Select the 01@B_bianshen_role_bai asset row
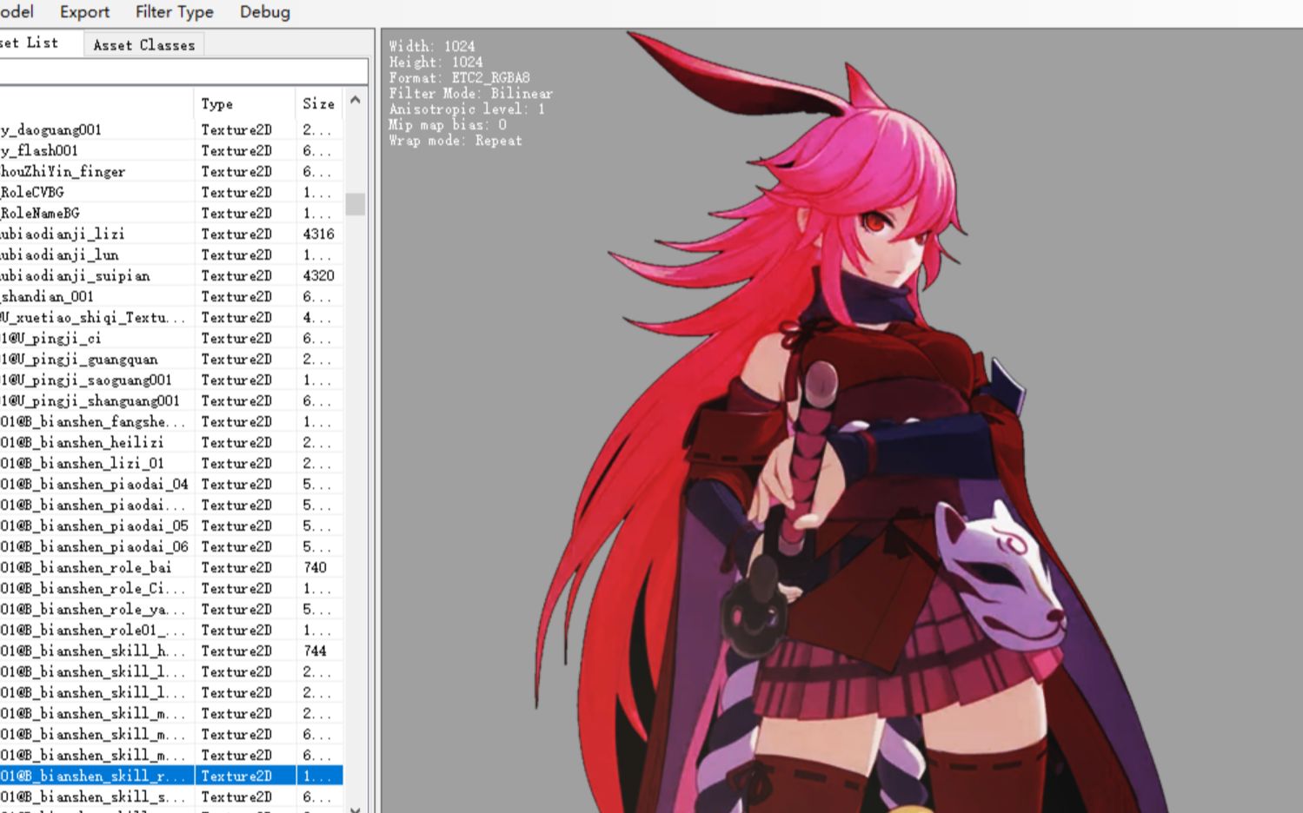Image resolution: width=1303 pixels, height=813 pixels. point(171,567)
